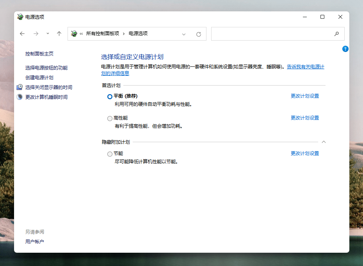Open the address bar dropdown chevron

pyautogui.click(x=184, y=34)
